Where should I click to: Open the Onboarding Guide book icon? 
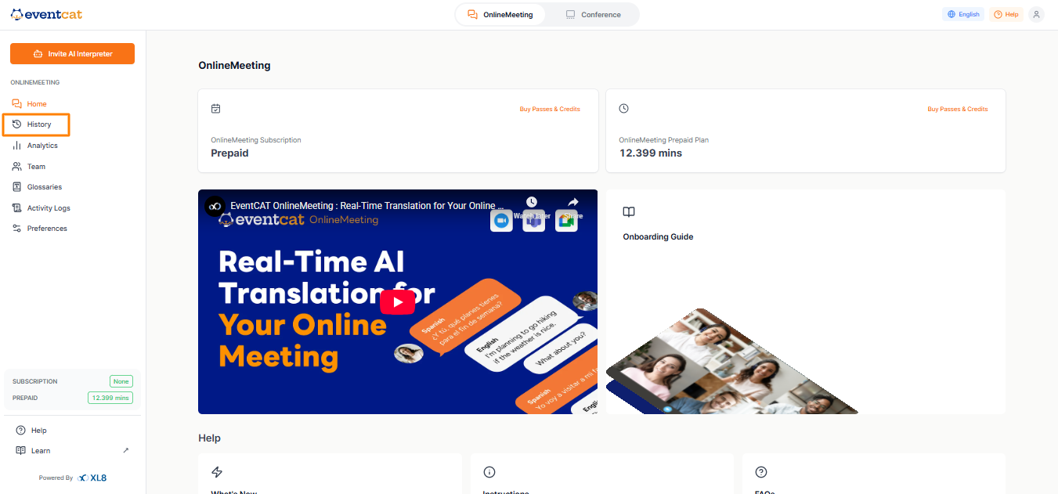(x=628, y=212)
